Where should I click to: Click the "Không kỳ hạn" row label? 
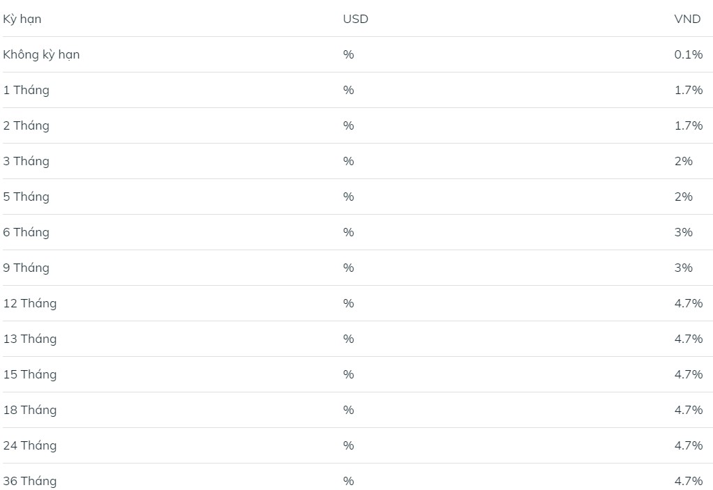(x=41, y=54)
